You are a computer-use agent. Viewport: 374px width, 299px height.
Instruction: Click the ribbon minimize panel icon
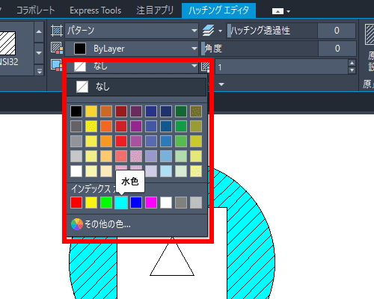278,11
